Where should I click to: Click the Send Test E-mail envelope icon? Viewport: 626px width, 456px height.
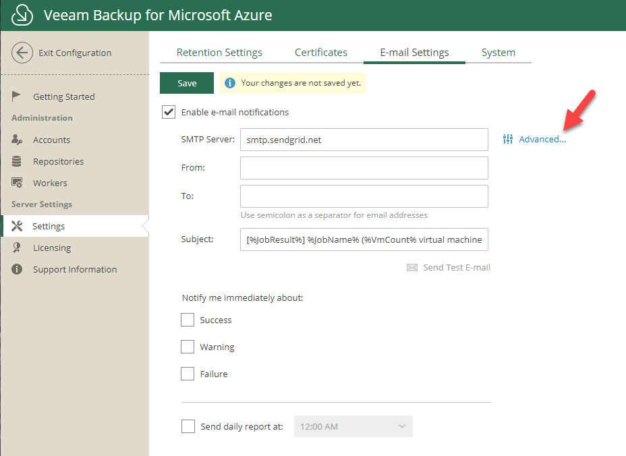coord(412,268)
